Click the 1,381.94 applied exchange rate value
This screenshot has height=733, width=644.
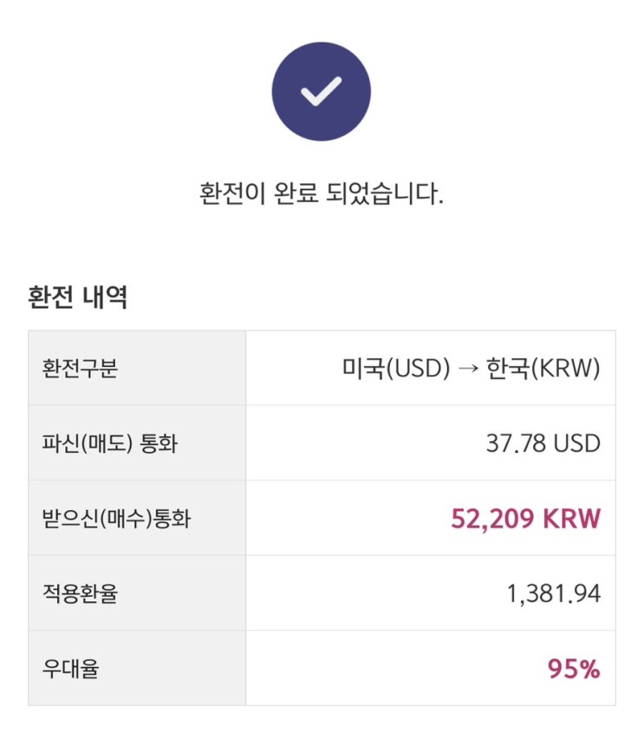553,594
